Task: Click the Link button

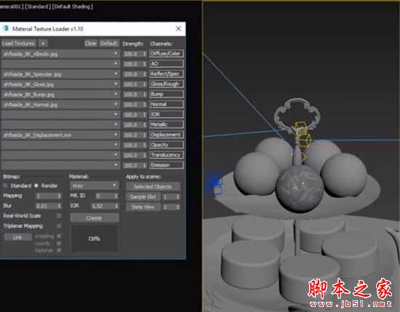Action: coord(17,237)
